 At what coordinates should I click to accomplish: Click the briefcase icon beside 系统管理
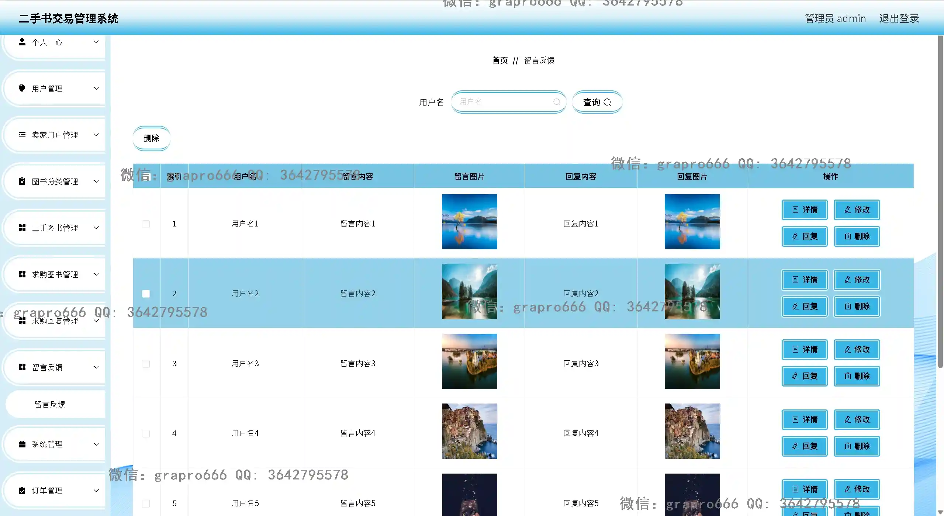(x=22, y=444)
